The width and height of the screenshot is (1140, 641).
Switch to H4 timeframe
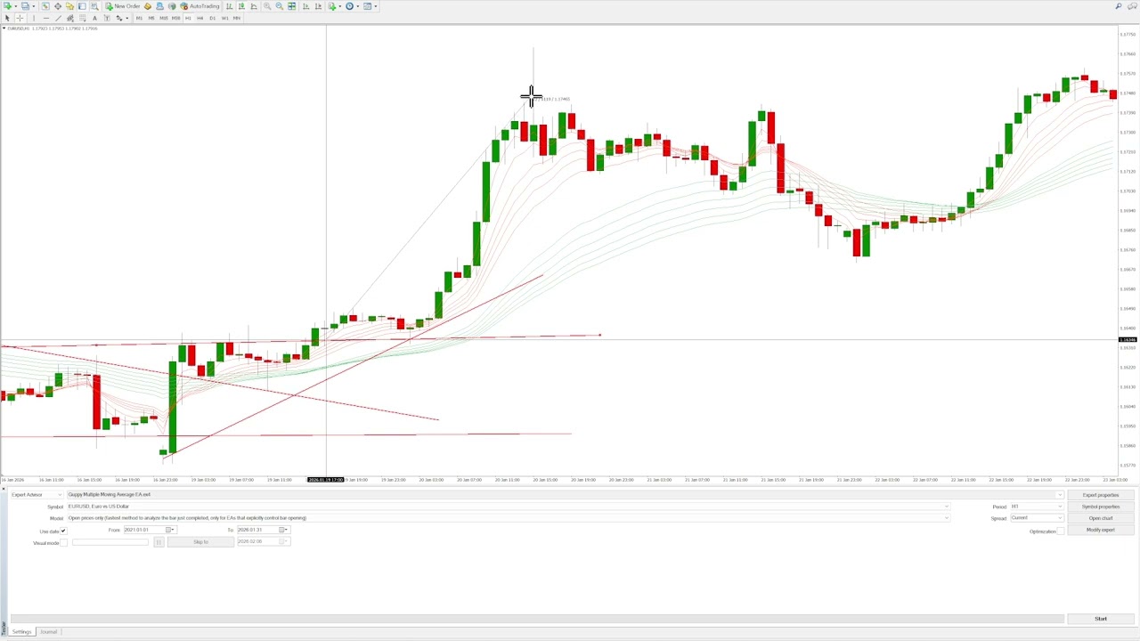click(200, 18)
